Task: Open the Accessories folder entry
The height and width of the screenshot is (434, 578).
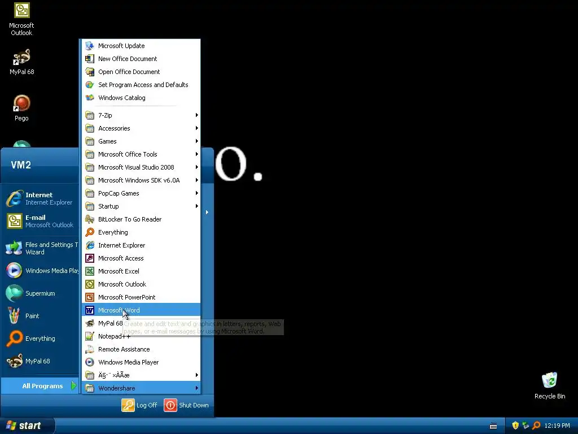Action: coord(141,128)
